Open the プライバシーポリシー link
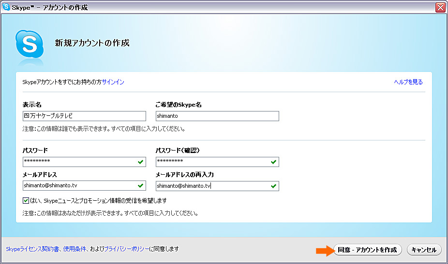 [127, 249]
